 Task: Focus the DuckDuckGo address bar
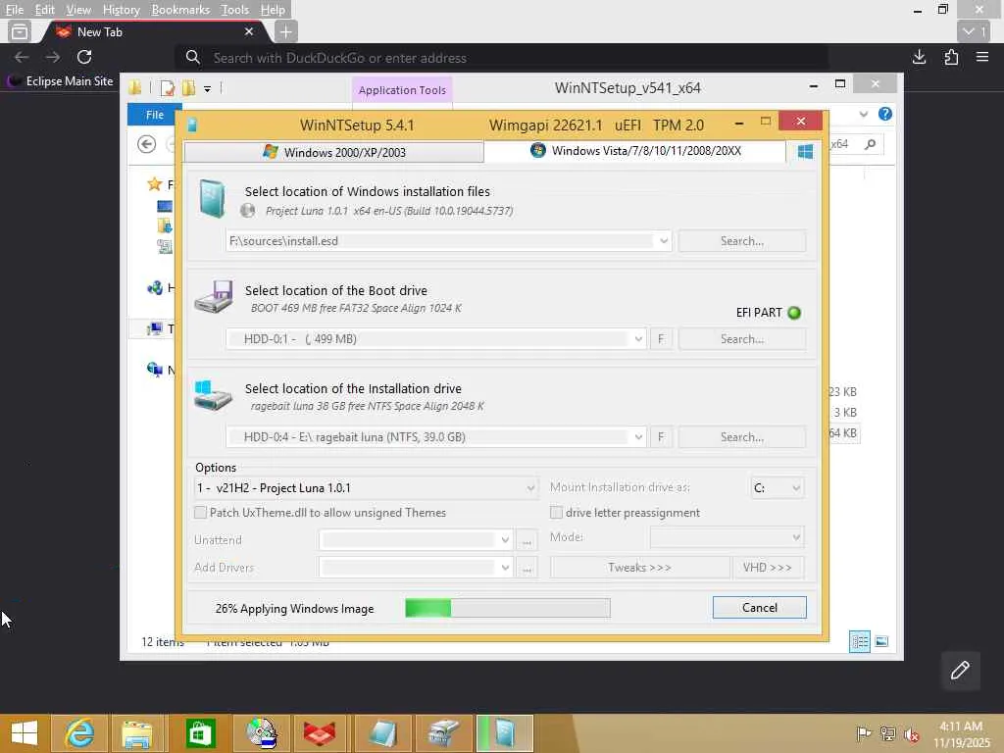click(x=501, y=58)
